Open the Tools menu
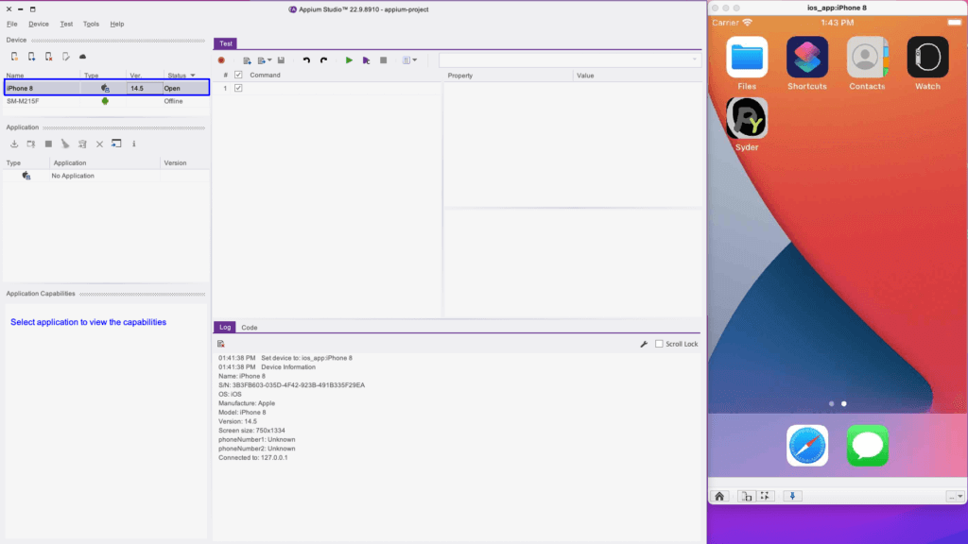968x544 pixels. click(91, 24)
